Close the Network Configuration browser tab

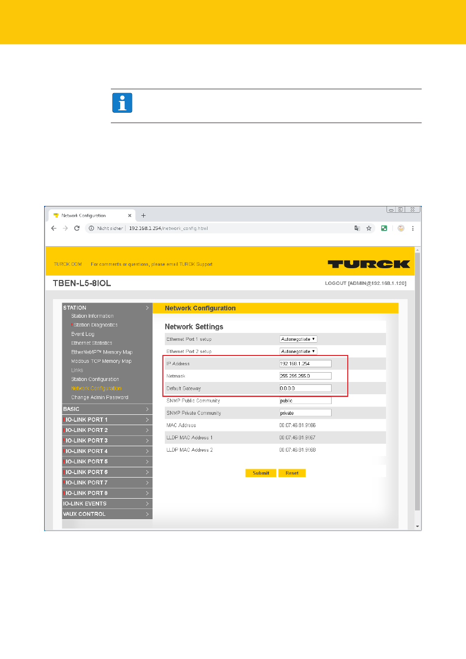pos(130,216)
